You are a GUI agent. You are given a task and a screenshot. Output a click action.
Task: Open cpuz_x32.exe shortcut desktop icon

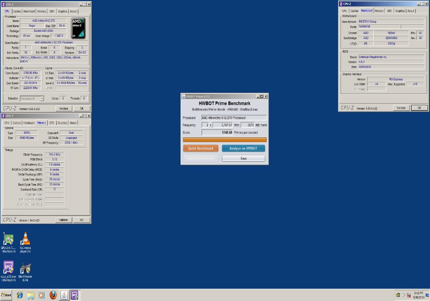[x=8, y=271]
